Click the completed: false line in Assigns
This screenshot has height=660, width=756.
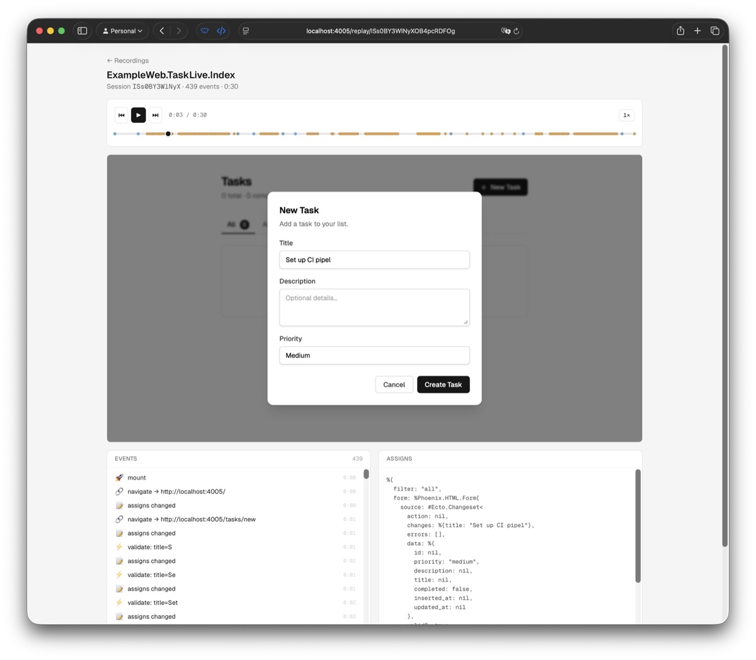[x=443, y=589]
